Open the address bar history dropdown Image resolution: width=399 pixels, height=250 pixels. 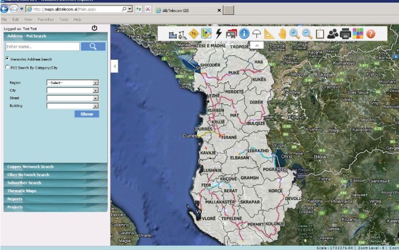click(x=130, y=9)
